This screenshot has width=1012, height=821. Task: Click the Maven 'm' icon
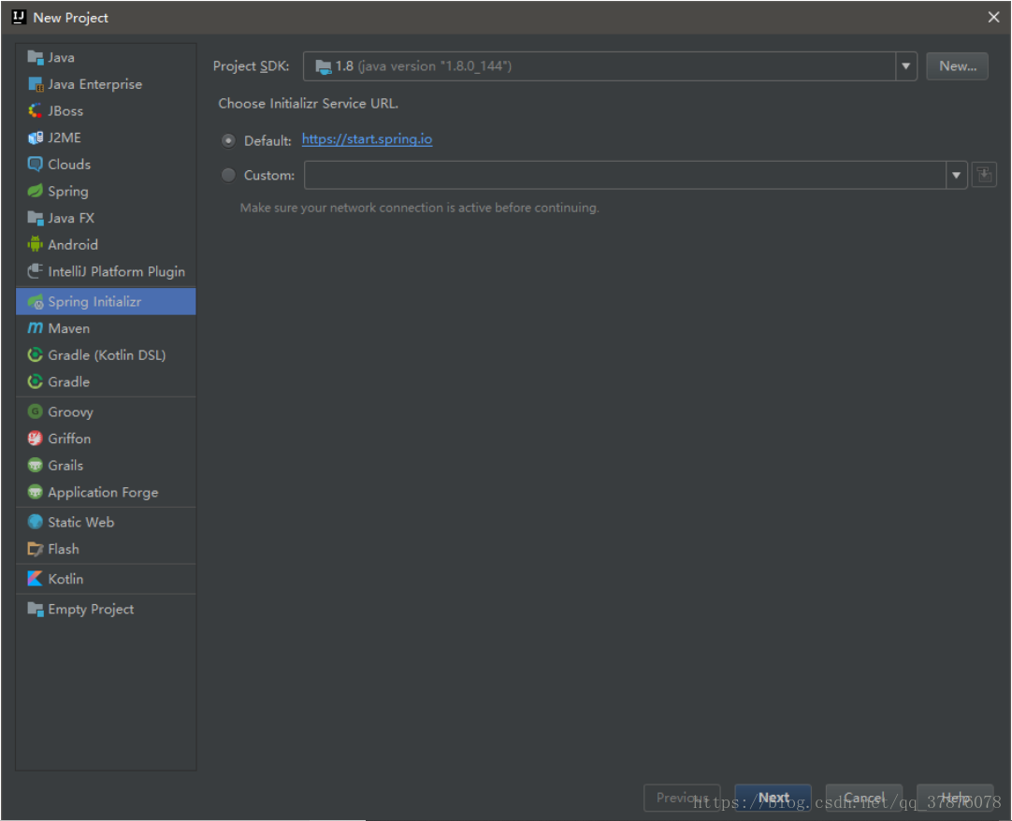35,328
